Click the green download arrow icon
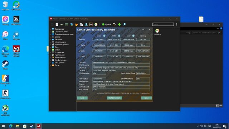This screenshot has width=229, height=129. click(x=119, y=24)
